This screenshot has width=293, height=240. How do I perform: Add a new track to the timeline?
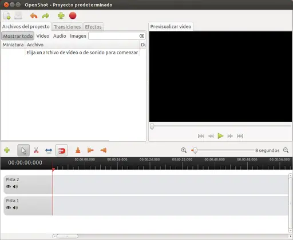point(7,150)
